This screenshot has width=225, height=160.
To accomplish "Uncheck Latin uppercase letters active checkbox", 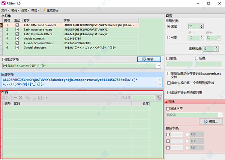I will click(17, 29).
